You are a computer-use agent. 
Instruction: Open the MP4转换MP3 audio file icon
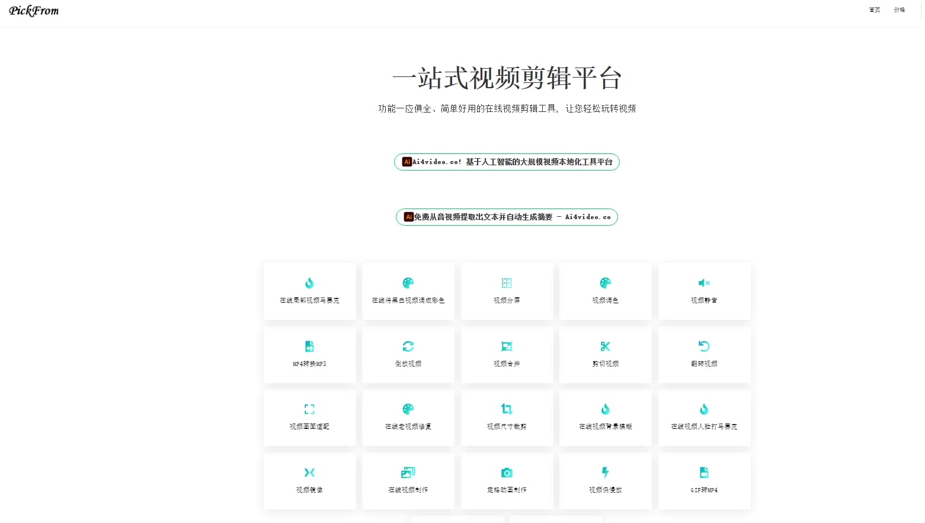tap(309, 346)
